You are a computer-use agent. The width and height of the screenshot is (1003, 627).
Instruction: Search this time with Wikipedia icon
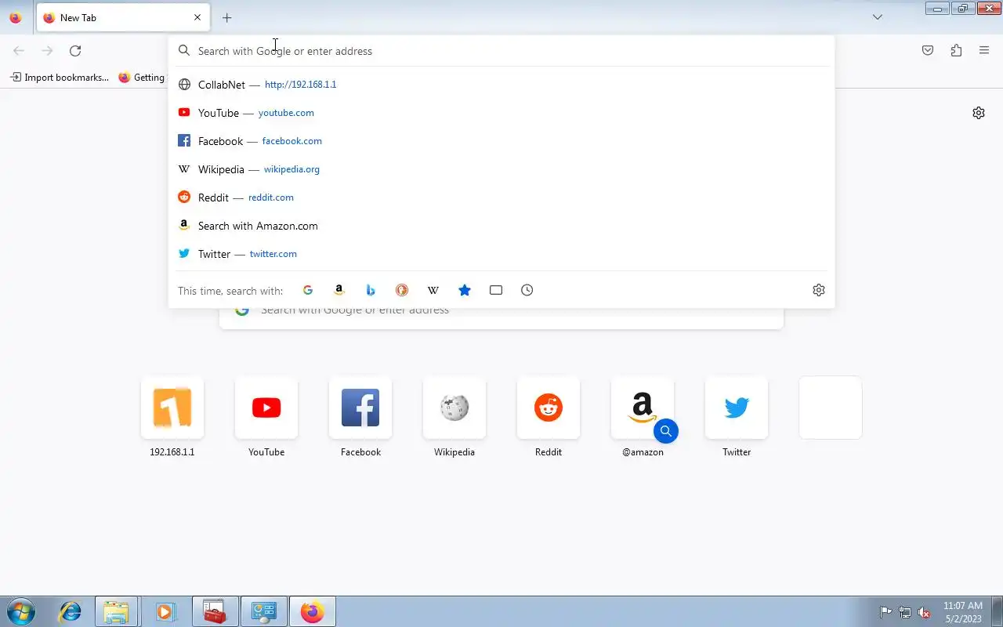pyautogui.click(x=433, y=290)
